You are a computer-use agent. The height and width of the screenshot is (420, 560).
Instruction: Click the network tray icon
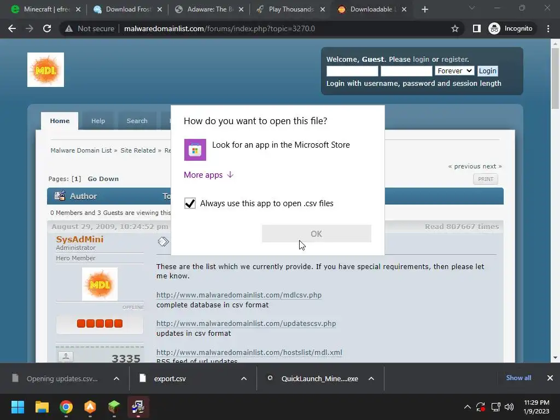pos(495,407)
